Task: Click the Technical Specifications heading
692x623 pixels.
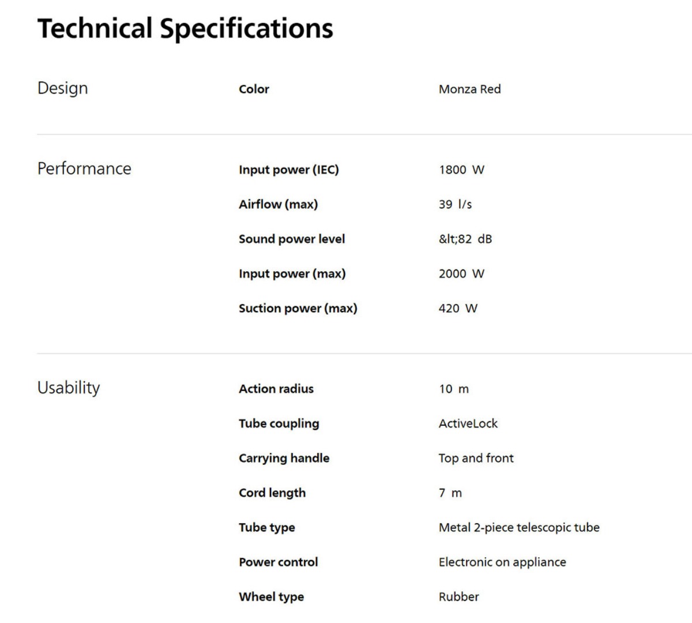Action: (x=185, y=28)
